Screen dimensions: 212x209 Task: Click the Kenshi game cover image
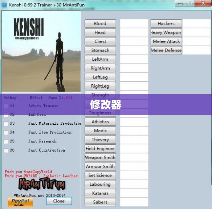(x=41, y=52)
